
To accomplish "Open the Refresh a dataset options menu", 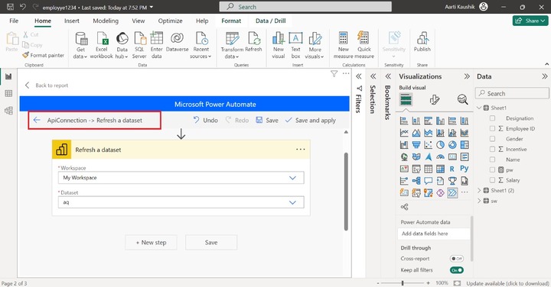I will [x=301, y=150].
